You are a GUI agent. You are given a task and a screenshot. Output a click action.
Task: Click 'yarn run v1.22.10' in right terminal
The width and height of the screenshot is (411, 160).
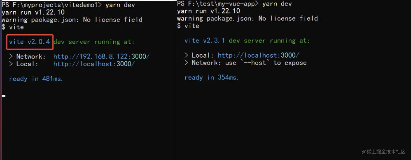208,11
